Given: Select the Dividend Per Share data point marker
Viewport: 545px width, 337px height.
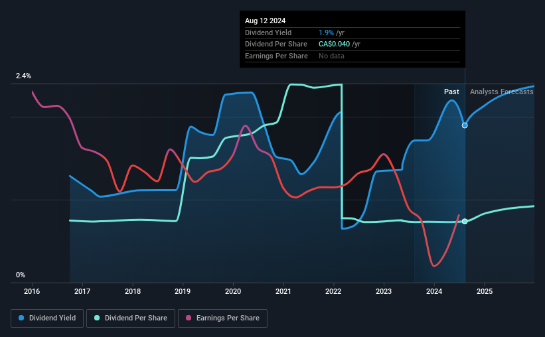Looking at the screenshot, I should coord(465,222).
